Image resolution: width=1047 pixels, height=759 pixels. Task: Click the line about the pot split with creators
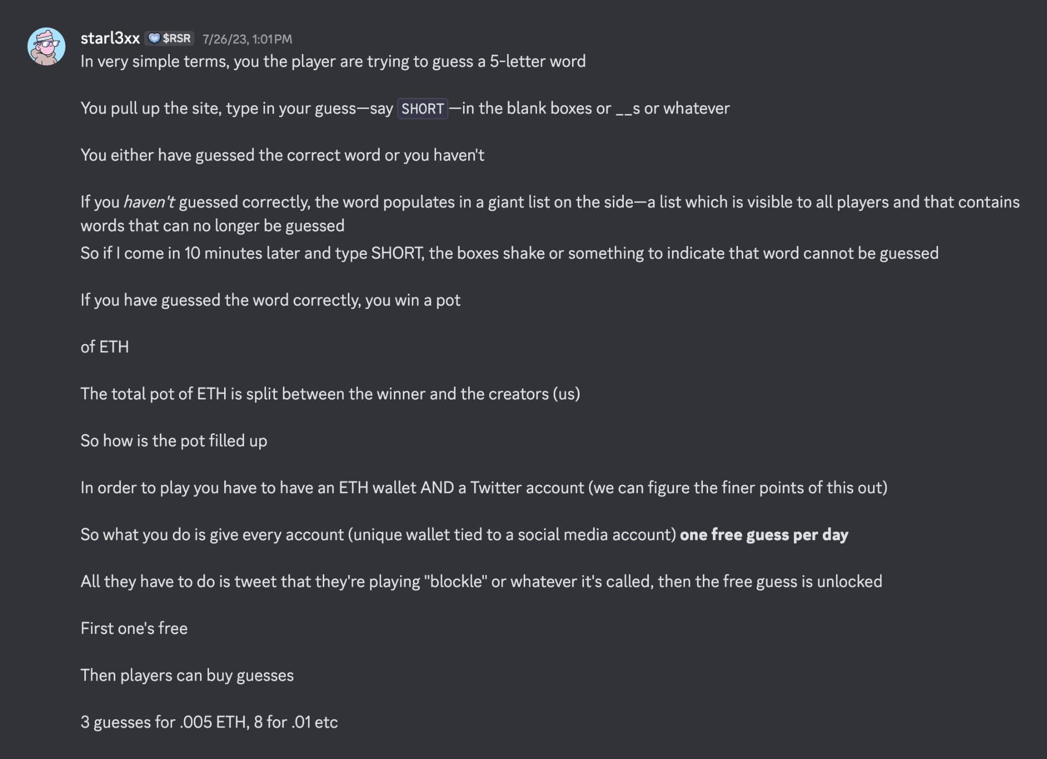330,394
